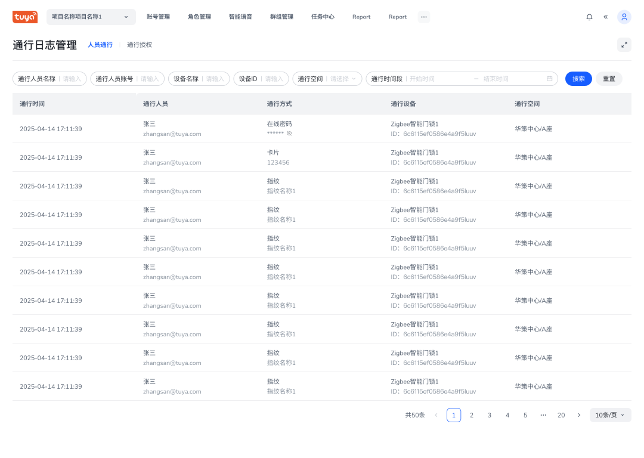The height and width of the screenshot is (458, 644).
Task: Collapse the top navigation with double-chevron icon
Action: [x=605, y=17]
